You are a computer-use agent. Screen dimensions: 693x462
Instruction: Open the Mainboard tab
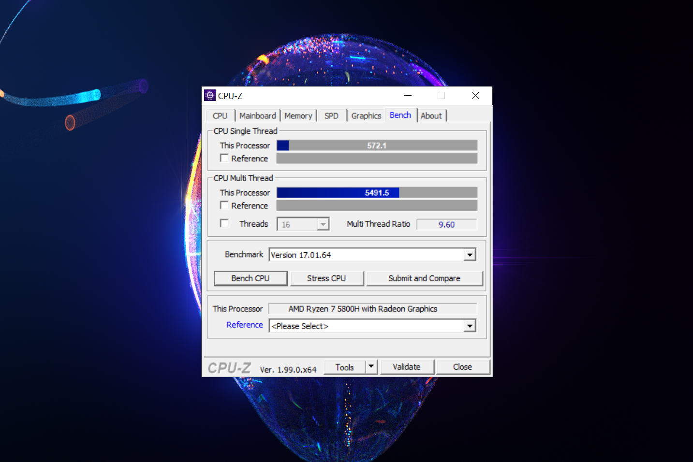point(258,115)
